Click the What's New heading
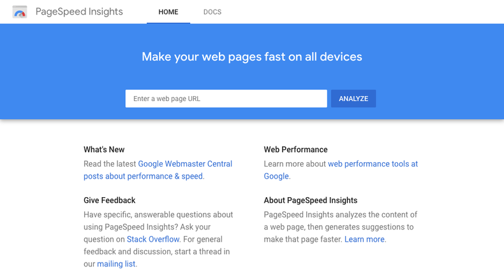 (104, 149)
